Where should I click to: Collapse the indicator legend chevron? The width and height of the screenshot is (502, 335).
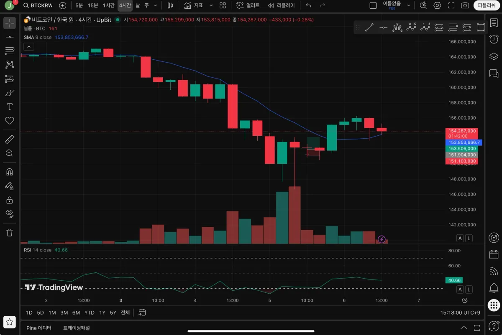[x=29, y=47]
